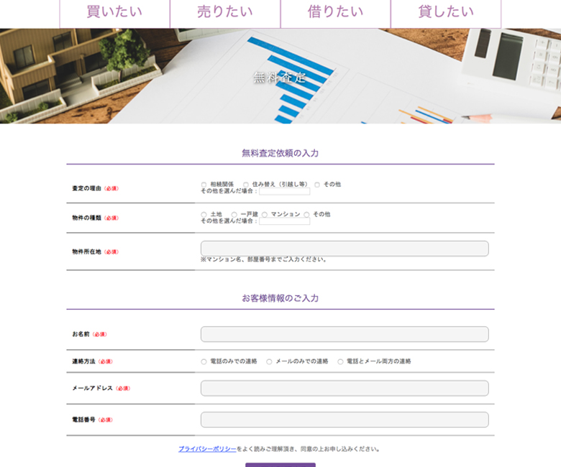Click the その他 text field under 物件の種類
The width and height of the screenshot is (561, 467).
tap(284, 221)
